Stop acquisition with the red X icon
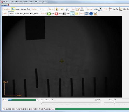129x112 pixels. point(56,14)
